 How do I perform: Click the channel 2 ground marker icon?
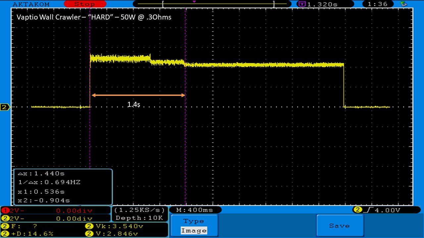click(5, 107)
